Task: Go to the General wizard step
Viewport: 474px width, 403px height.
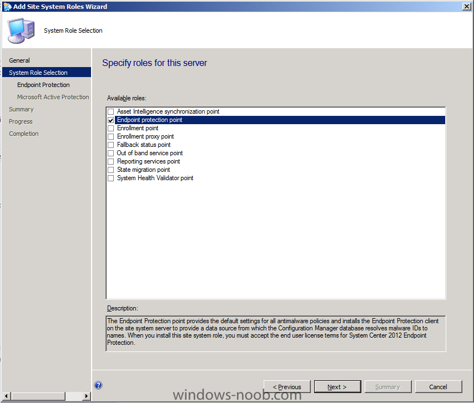Action: (19, 60)
